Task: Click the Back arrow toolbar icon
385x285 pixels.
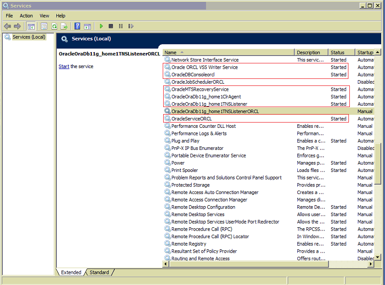Action: (x=8, y=26)
